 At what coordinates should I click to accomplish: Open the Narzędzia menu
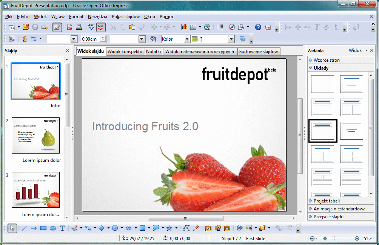pyautogui.click(x=97, y=17)
